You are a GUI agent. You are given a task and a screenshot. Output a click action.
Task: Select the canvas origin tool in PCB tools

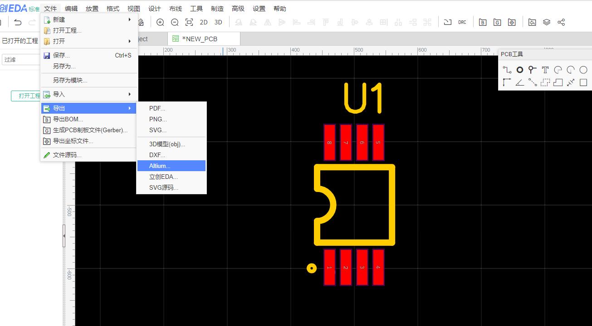(x=507, y=82)
